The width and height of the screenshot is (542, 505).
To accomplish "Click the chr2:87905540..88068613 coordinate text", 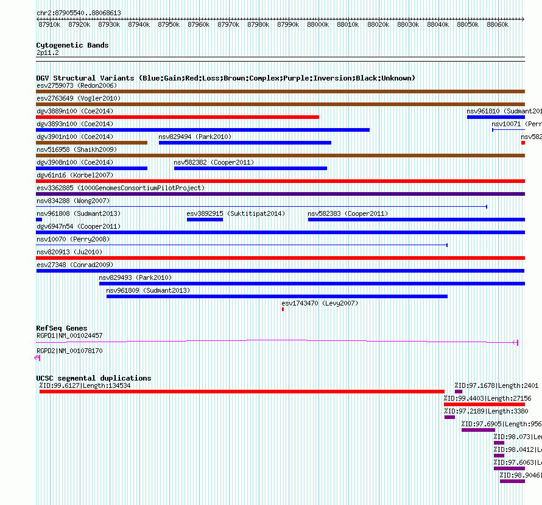I will (79, 13).
